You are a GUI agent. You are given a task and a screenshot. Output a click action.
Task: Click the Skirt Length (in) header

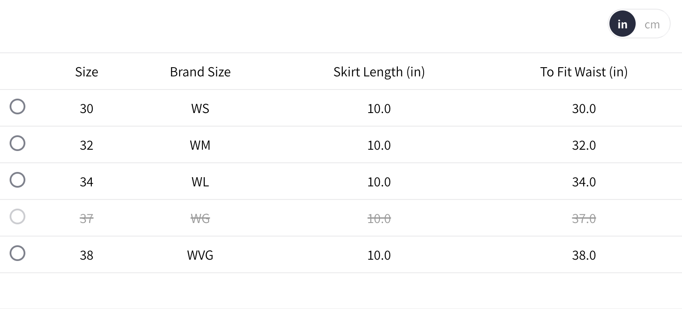(379, 72)
